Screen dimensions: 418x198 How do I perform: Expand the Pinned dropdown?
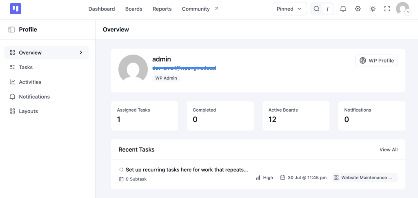pos(289,9)
